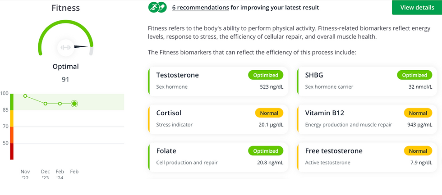Image resolution: width=442 pixels, height=195 pixels.
Task: Click the Normal badge on Vitamin B12
Action: pos(418,113)
